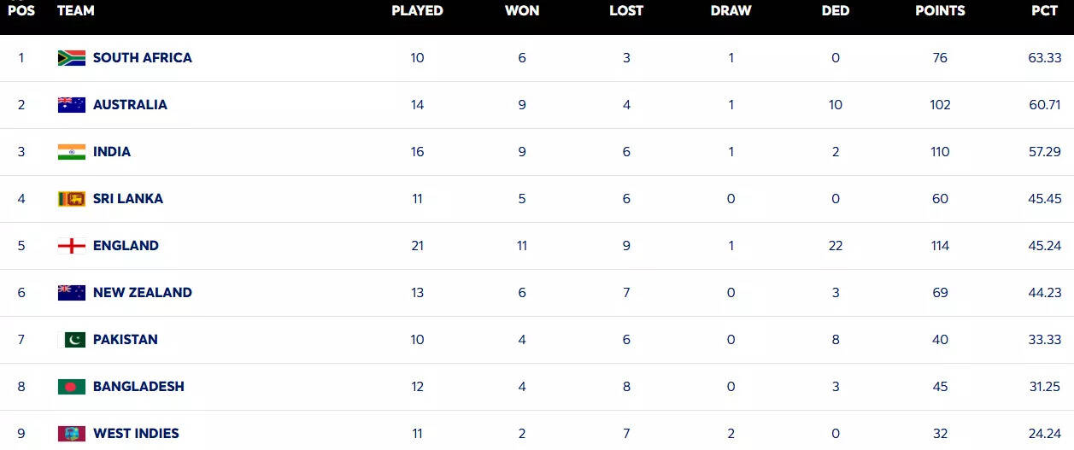Select the NEW ZEALAND team name
The height and width of the screenshot is (450, 1074).
tap(142, 293)
